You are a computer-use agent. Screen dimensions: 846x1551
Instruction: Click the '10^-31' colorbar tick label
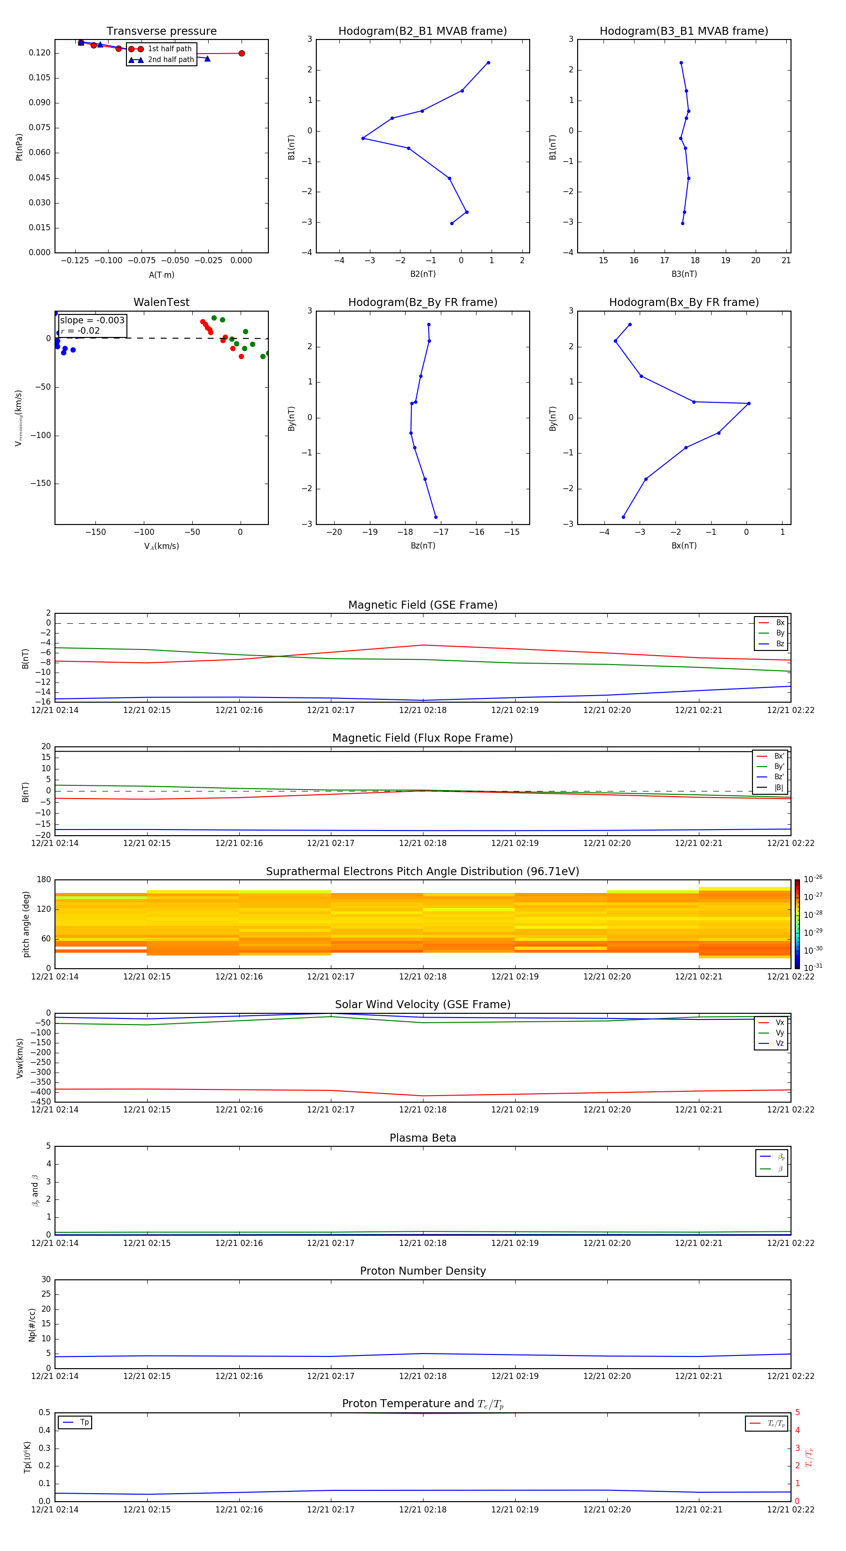pos(813,968)
